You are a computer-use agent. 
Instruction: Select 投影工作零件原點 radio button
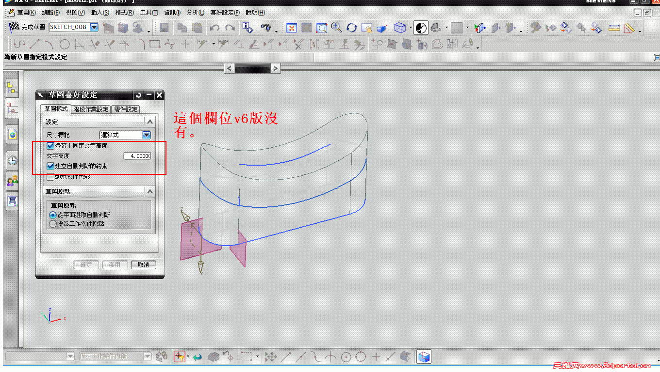point(53,224)
